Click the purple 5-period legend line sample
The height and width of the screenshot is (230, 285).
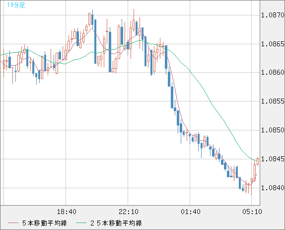[x=13, y=223]
